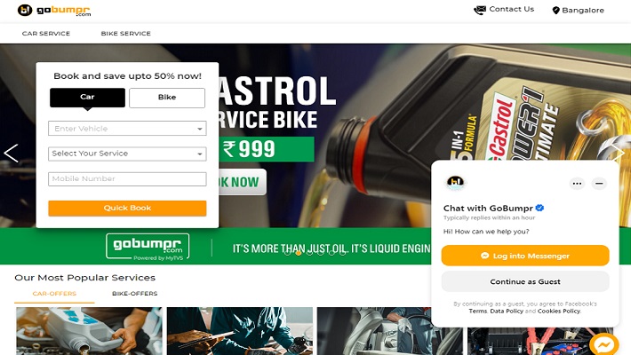
Task: Minimize the GoBumpr chat widget
Action: tap(599, 184)
